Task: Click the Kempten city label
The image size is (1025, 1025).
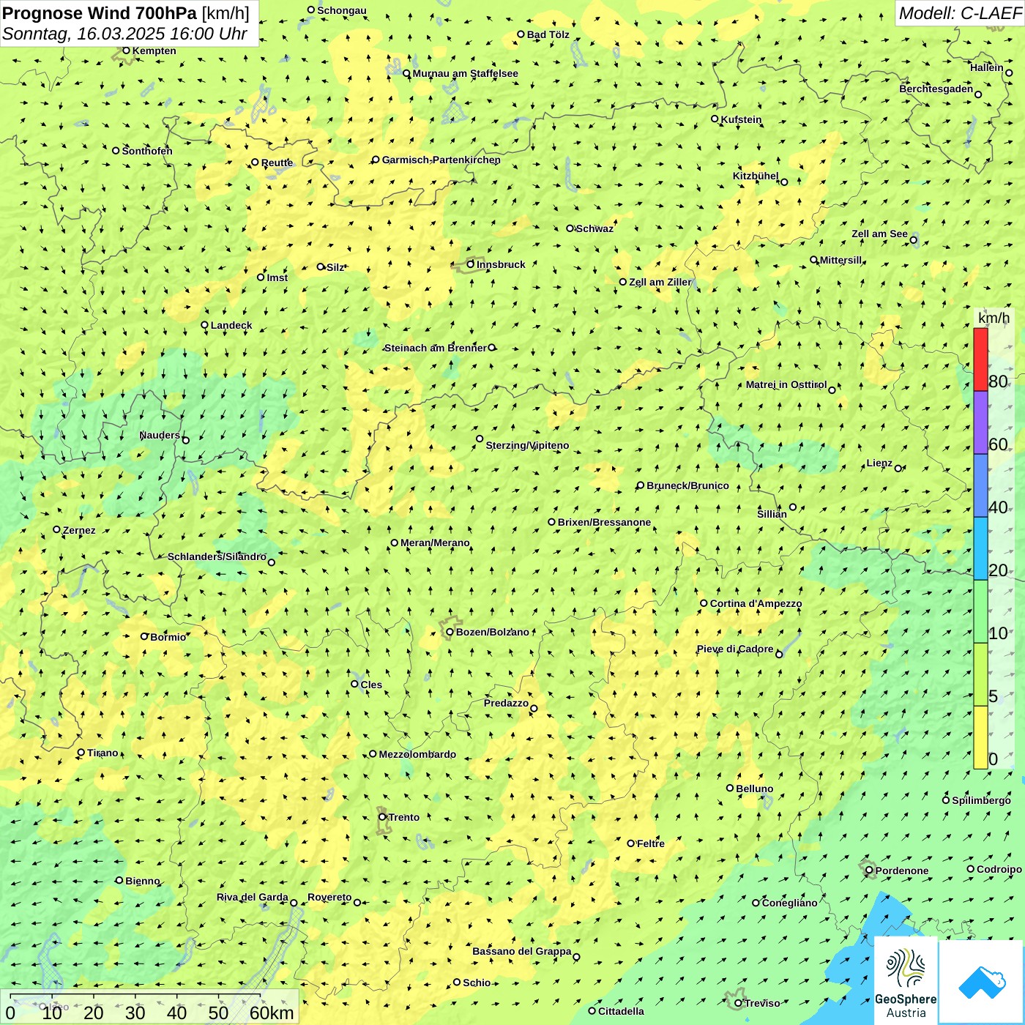Action: (x=154, y=51)
